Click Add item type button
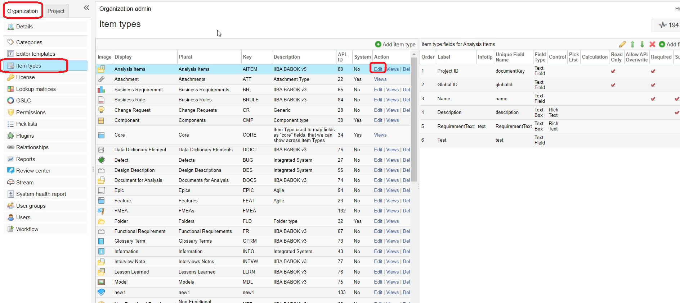The image size is (680, 303). 395,44
